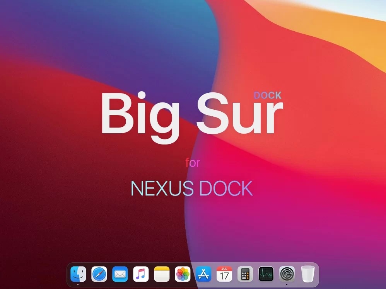Open the yellow Notes app
Viewport: 386px width, 289px height.
tap(162, 274)
